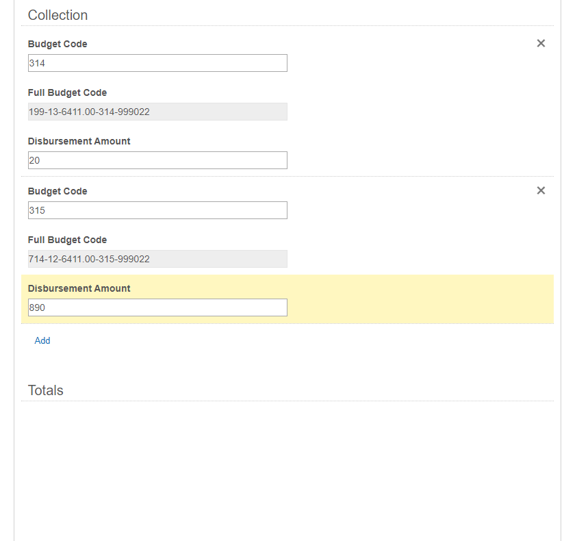Click the Full Budget Code label above 714-12-6411.00-315-999022

tap(67, 240)
